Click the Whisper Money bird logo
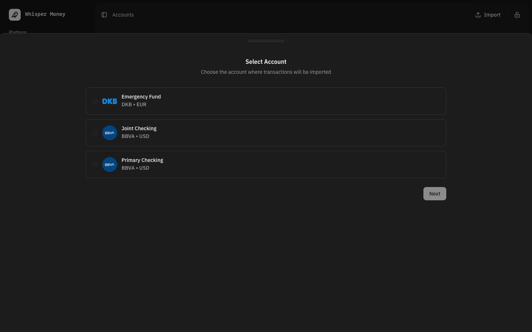Screen dimensions: 532x332 15,14
